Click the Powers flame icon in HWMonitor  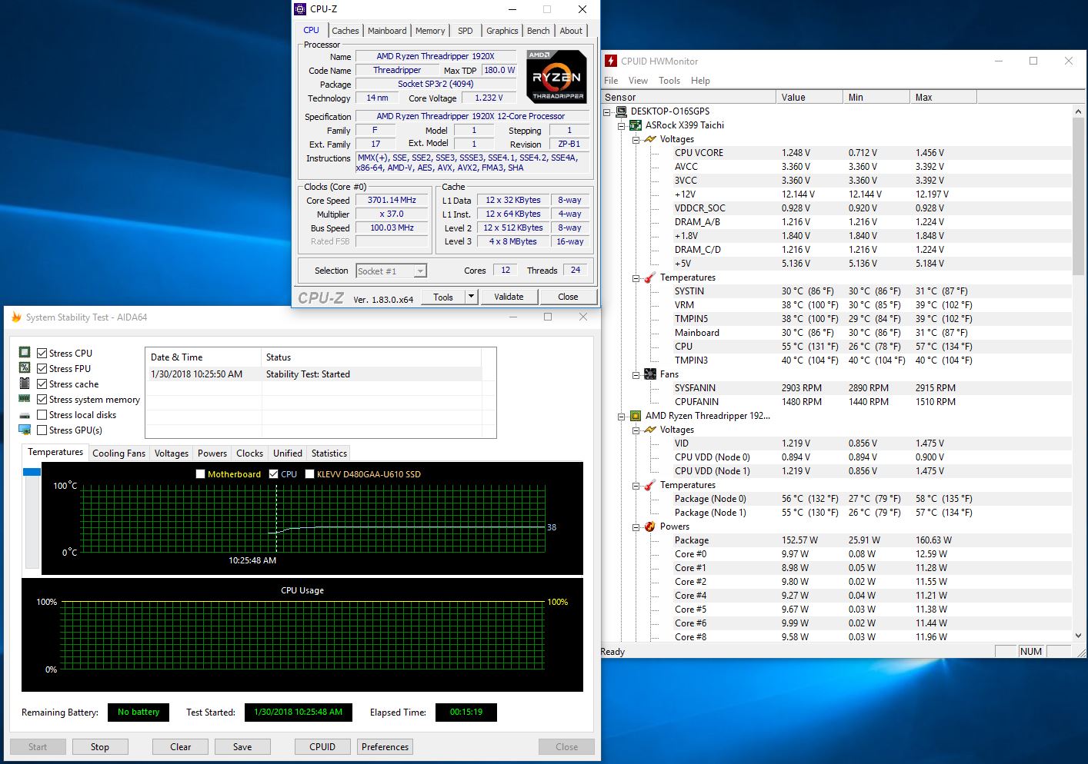pos(650,526)
